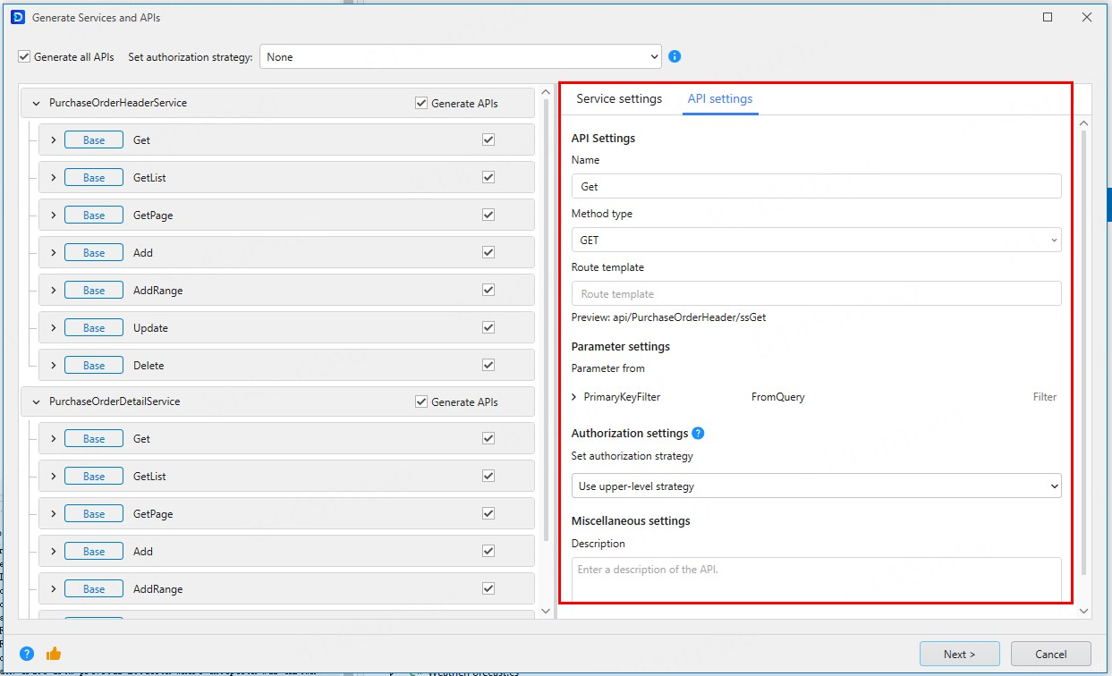Click the Next button
1112x676 pixels.
[x=959, y=654]
